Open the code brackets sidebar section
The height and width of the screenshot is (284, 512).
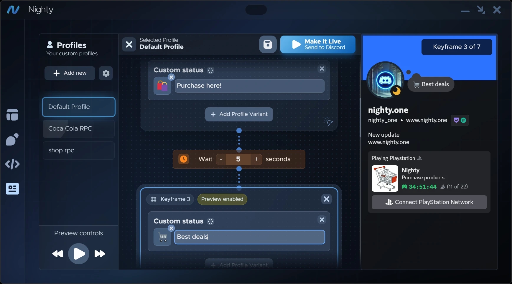(12, 164)
